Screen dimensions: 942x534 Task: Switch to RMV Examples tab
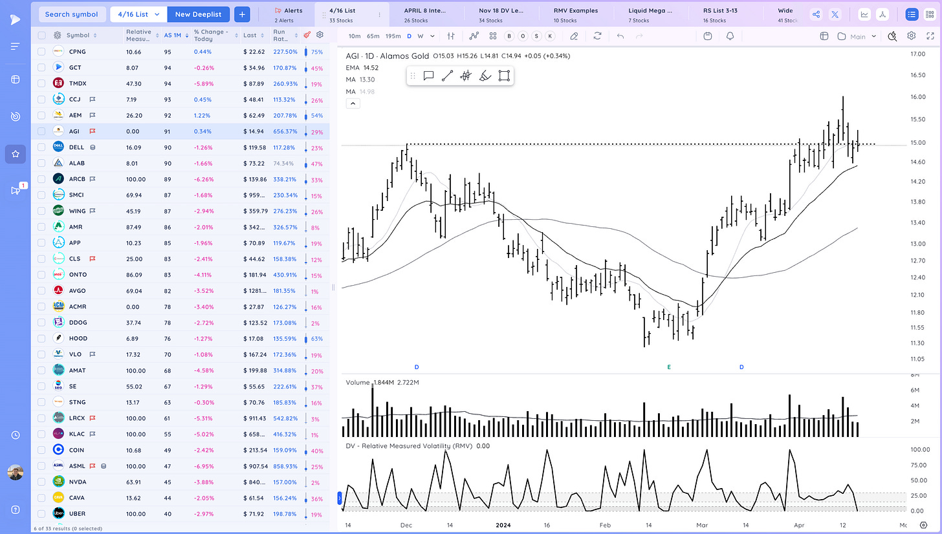pyautogui.click(x=576, y=14)
